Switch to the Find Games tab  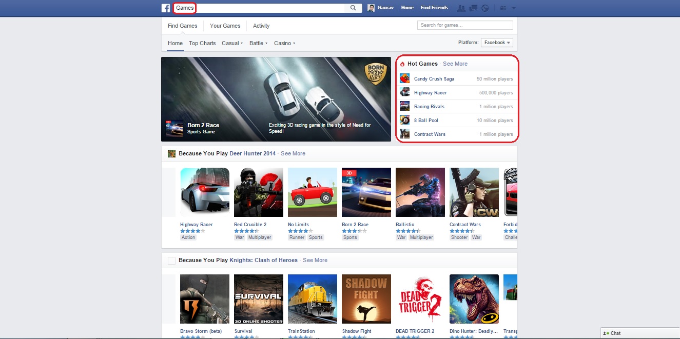click(x=182, y=26)
